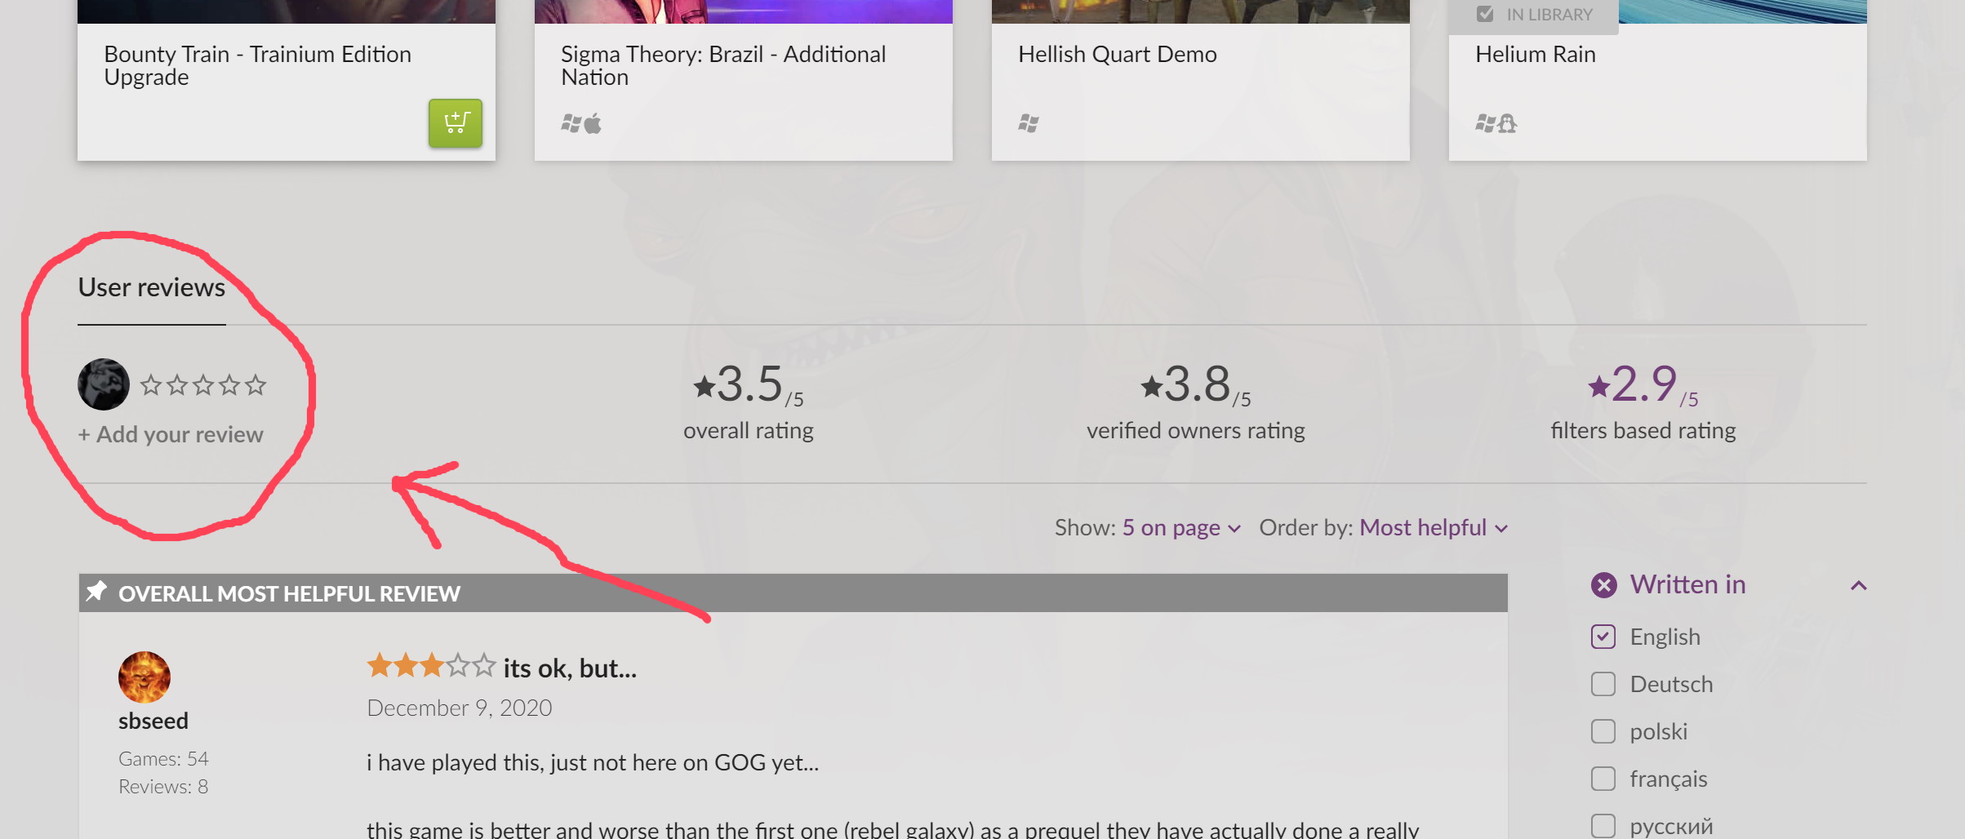Rate the game three stars

(x=203, y=384)
